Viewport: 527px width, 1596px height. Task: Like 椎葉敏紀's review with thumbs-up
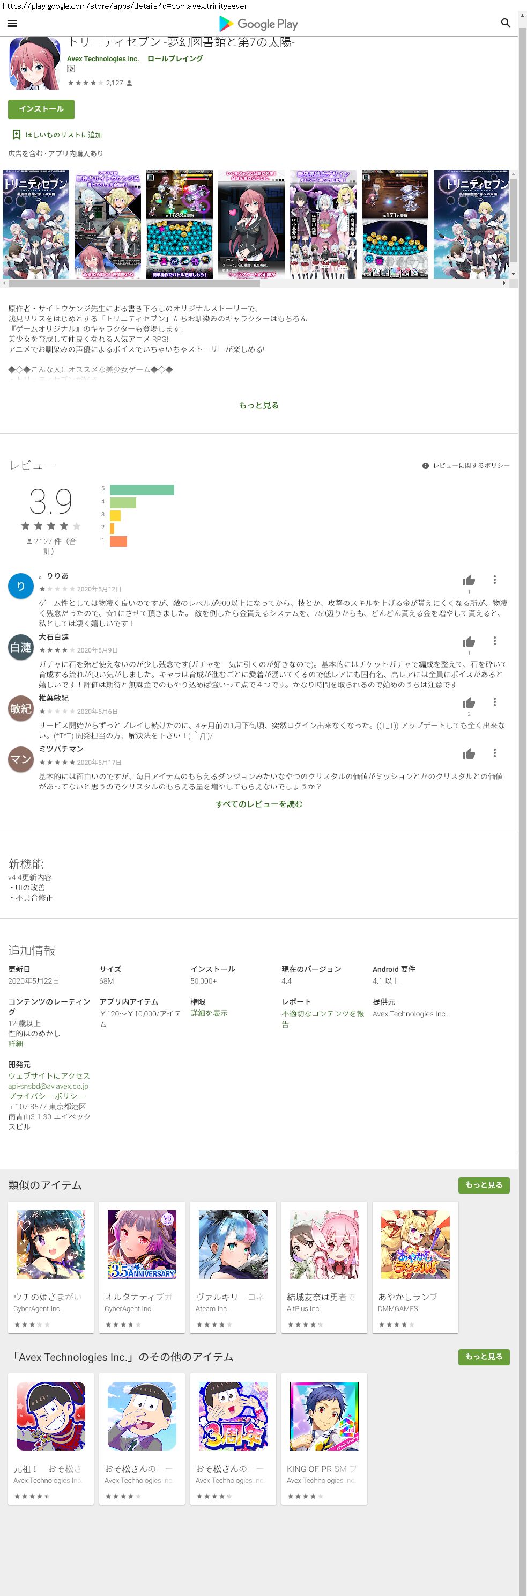click(x=469, y=702)
